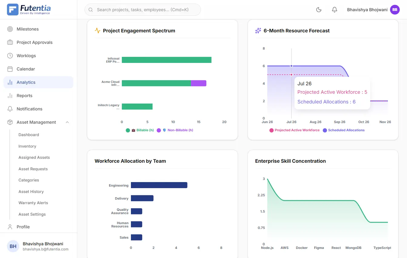Open the Calendar page
Screen dimensions: 407x258
[38, 69]
